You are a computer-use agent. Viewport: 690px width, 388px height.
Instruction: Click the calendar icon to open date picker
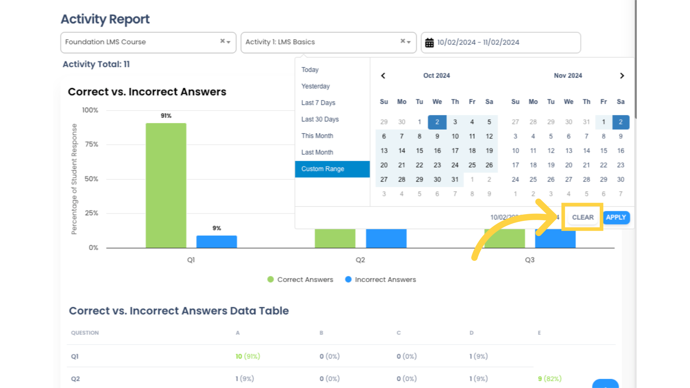(429, 43)
